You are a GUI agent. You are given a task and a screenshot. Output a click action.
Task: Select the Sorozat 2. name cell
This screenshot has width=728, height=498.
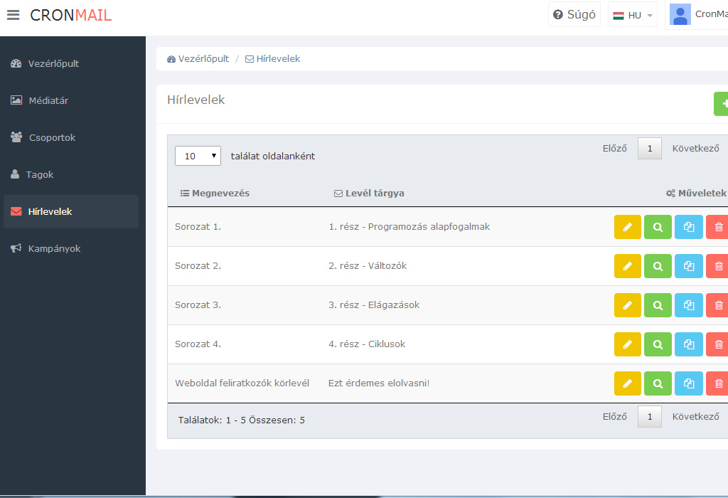tap(198, 266)
